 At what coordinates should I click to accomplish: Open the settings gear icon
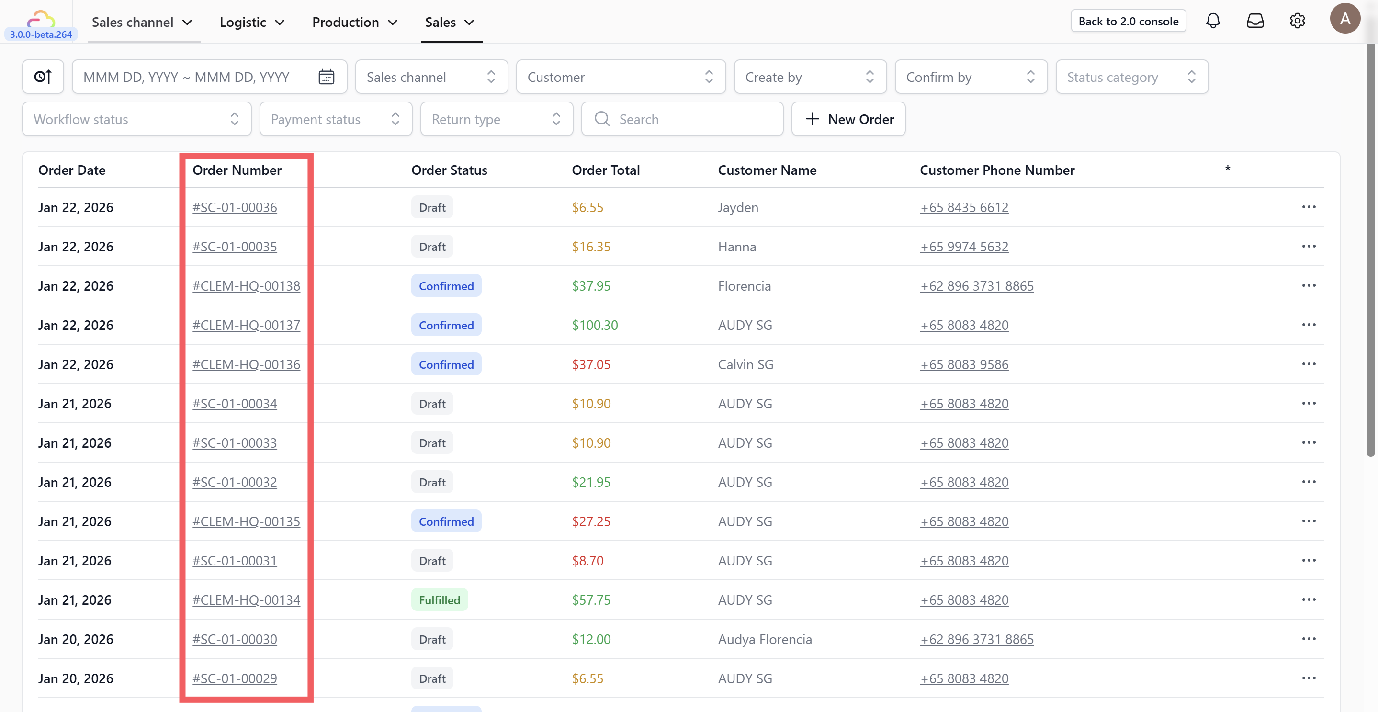1297,21
